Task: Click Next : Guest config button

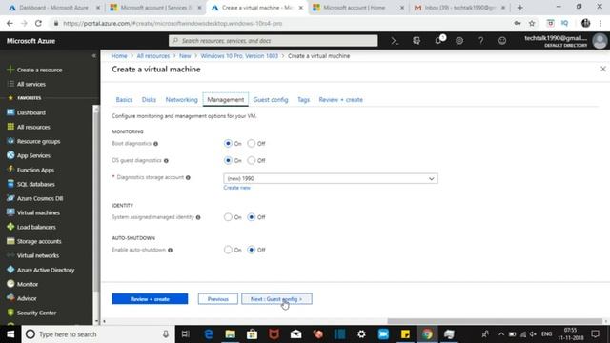Action: click(x=276, y=299)
